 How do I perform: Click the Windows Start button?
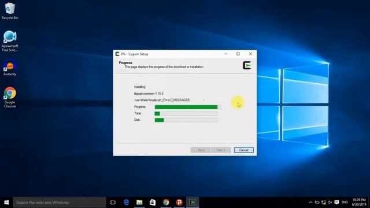tap(6, 202)
